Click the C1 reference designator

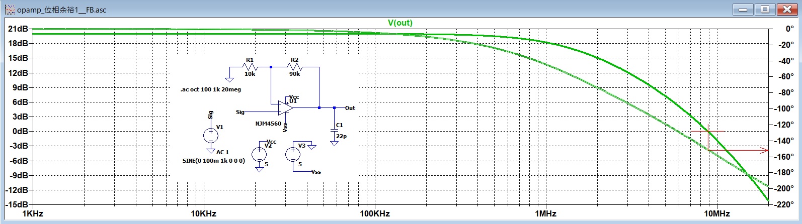pyautogui.click(x=339, y=125)
